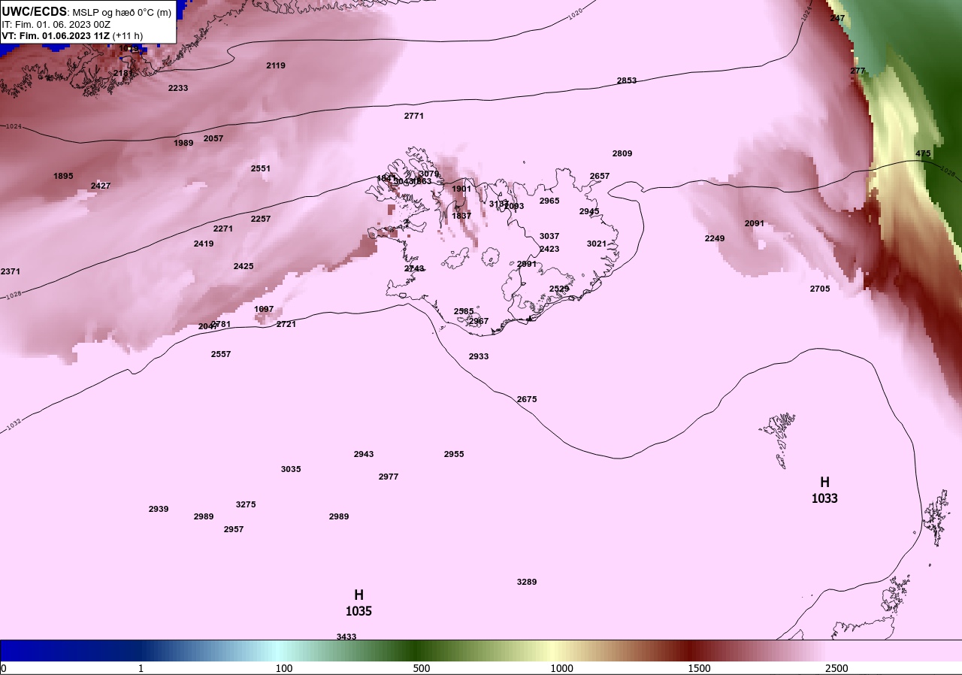The height and width of the screenshot is (675, 962).
Task: Select the VT: Fim. 01.06.2023 11Z line
Action: (72, 35)
